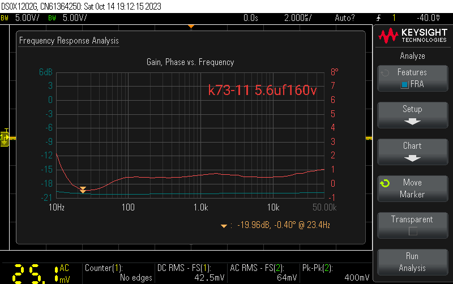453x284 pixels.
Task: Click the DC RMS - FS(1) measurement
Action: 191,273
